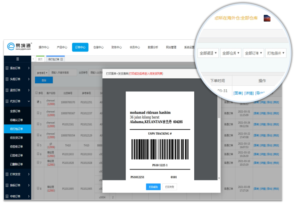Click the user avatar thumbnail in the magnified circle
Screen dimensions: 295x206
(267, 18)
